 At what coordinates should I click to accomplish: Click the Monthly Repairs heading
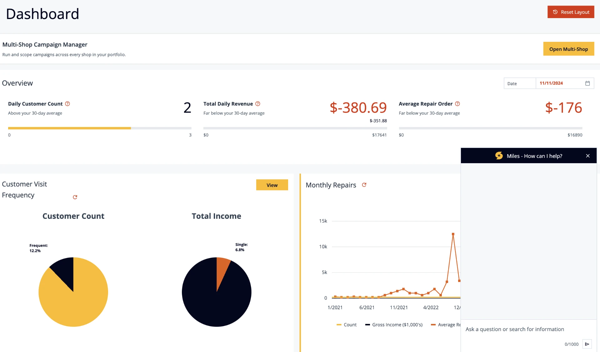point(331,185)
